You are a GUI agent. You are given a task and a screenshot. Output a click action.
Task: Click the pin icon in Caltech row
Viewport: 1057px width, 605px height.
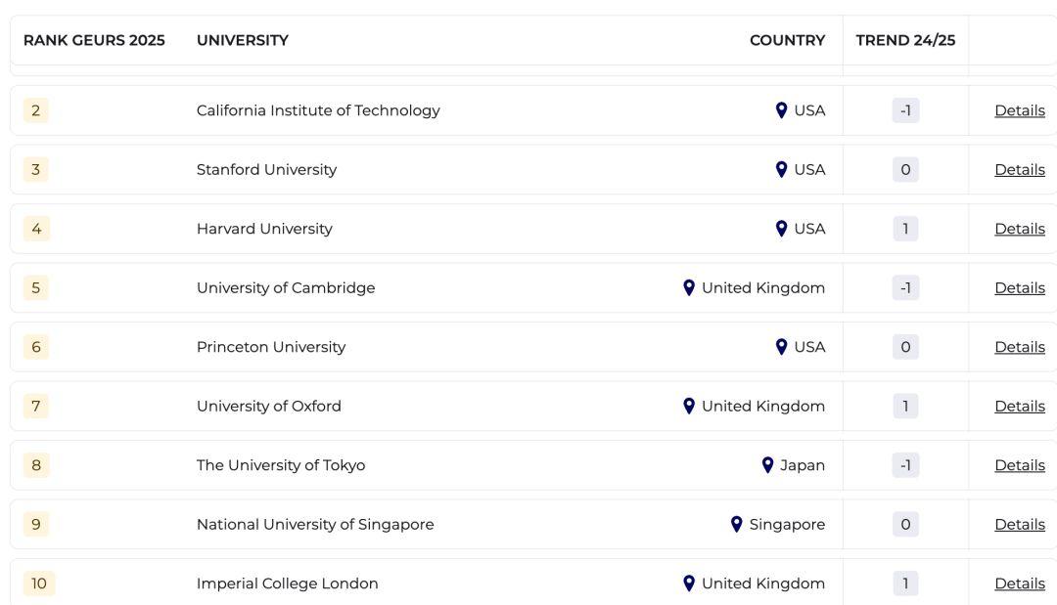781,110
